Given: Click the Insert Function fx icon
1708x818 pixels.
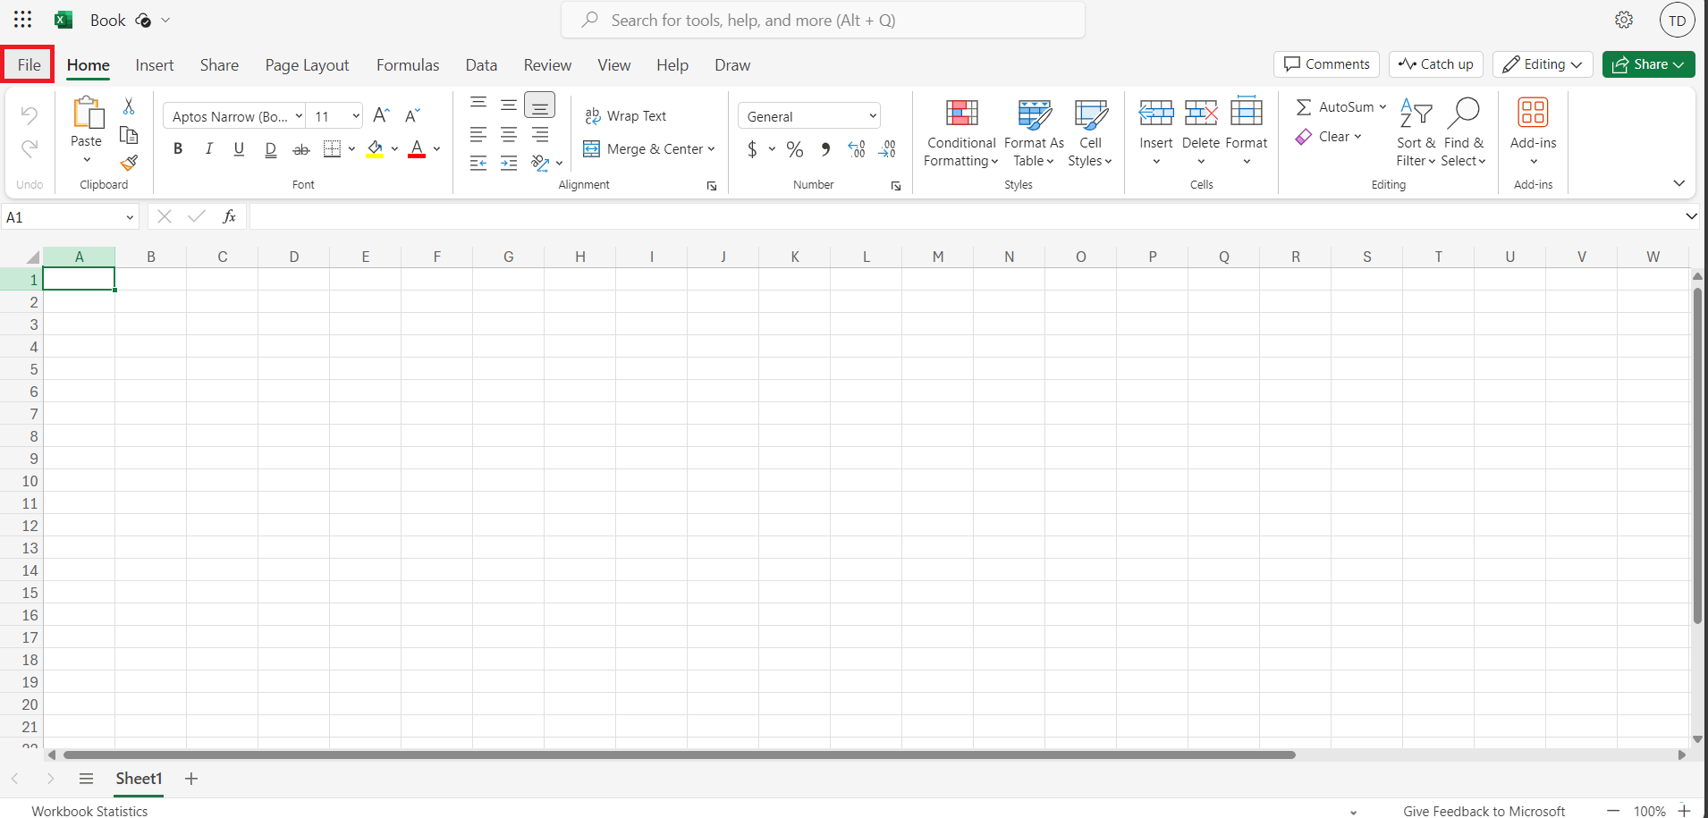Looking at the screenshot, I should 229,216.
